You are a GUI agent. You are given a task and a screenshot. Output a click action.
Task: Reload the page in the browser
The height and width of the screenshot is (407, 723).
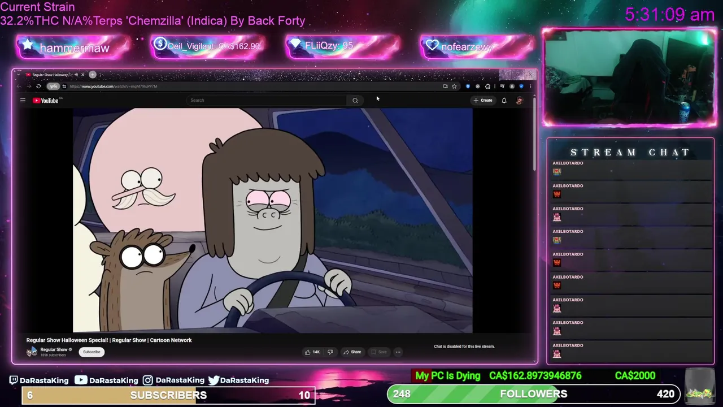point(38,86)
